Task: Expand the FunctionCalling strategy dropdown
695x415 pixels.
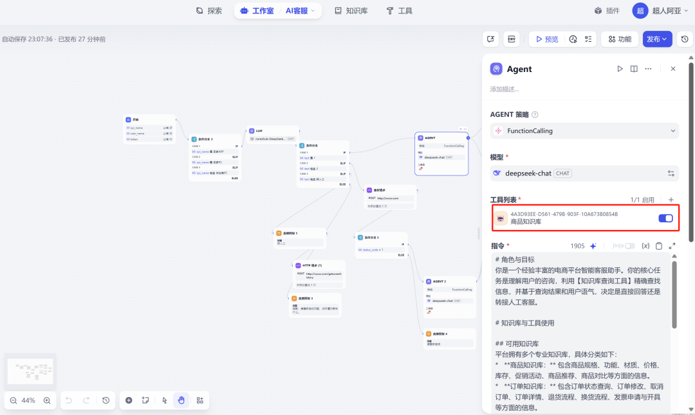Action: coord(584,131)
